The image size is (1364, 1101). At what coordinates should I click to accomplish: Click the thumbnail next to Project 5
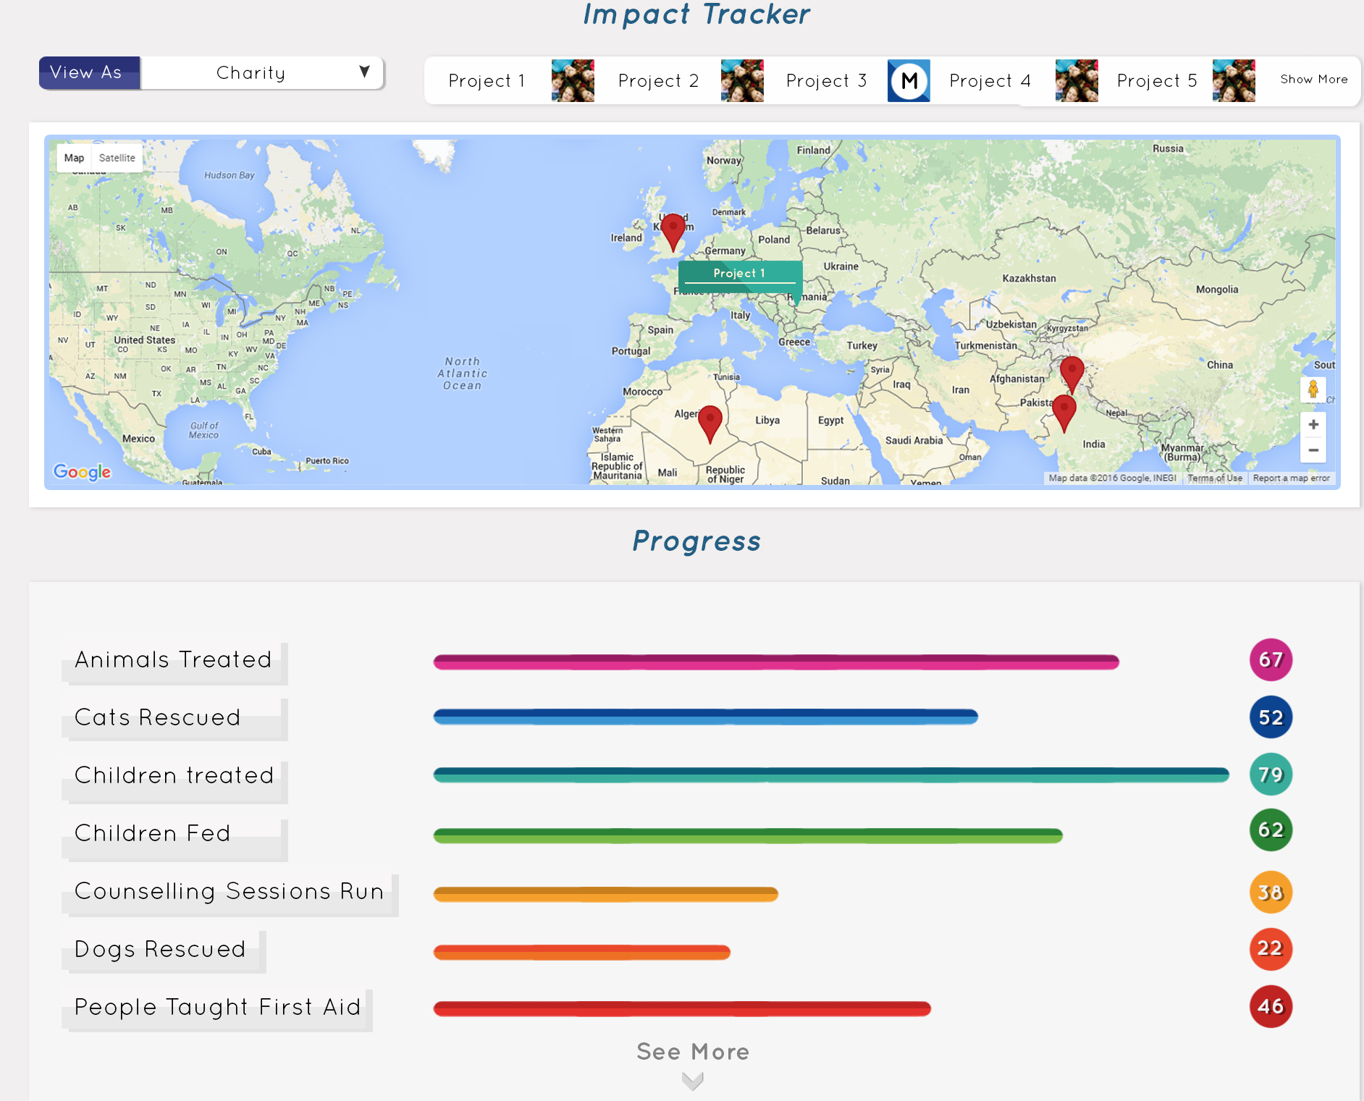tap(1234, 81)
